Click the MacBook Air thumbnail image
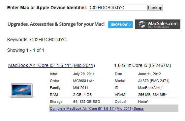 click(x=22, y=90)
